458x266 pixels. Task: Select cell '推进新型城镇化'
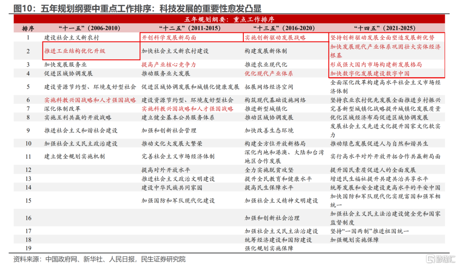click(x=266, y=109)
